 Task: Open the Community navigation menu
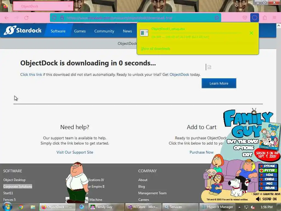[104, 31]
